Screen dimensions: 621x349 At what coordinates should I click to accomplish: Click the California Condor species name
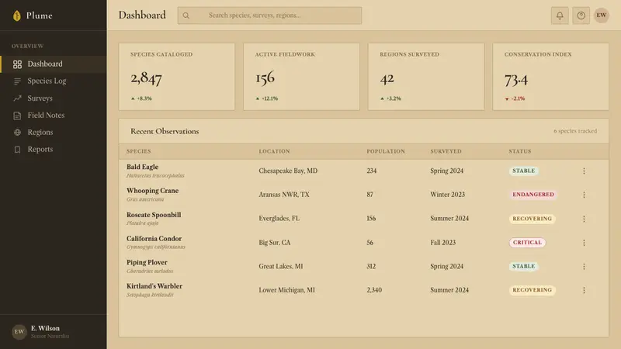click(x=154, y=239)
